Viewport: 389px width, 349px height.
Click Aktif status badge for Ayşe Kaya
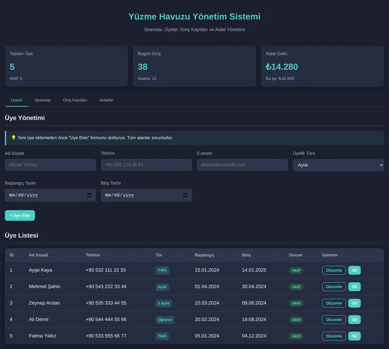(296, 270)
